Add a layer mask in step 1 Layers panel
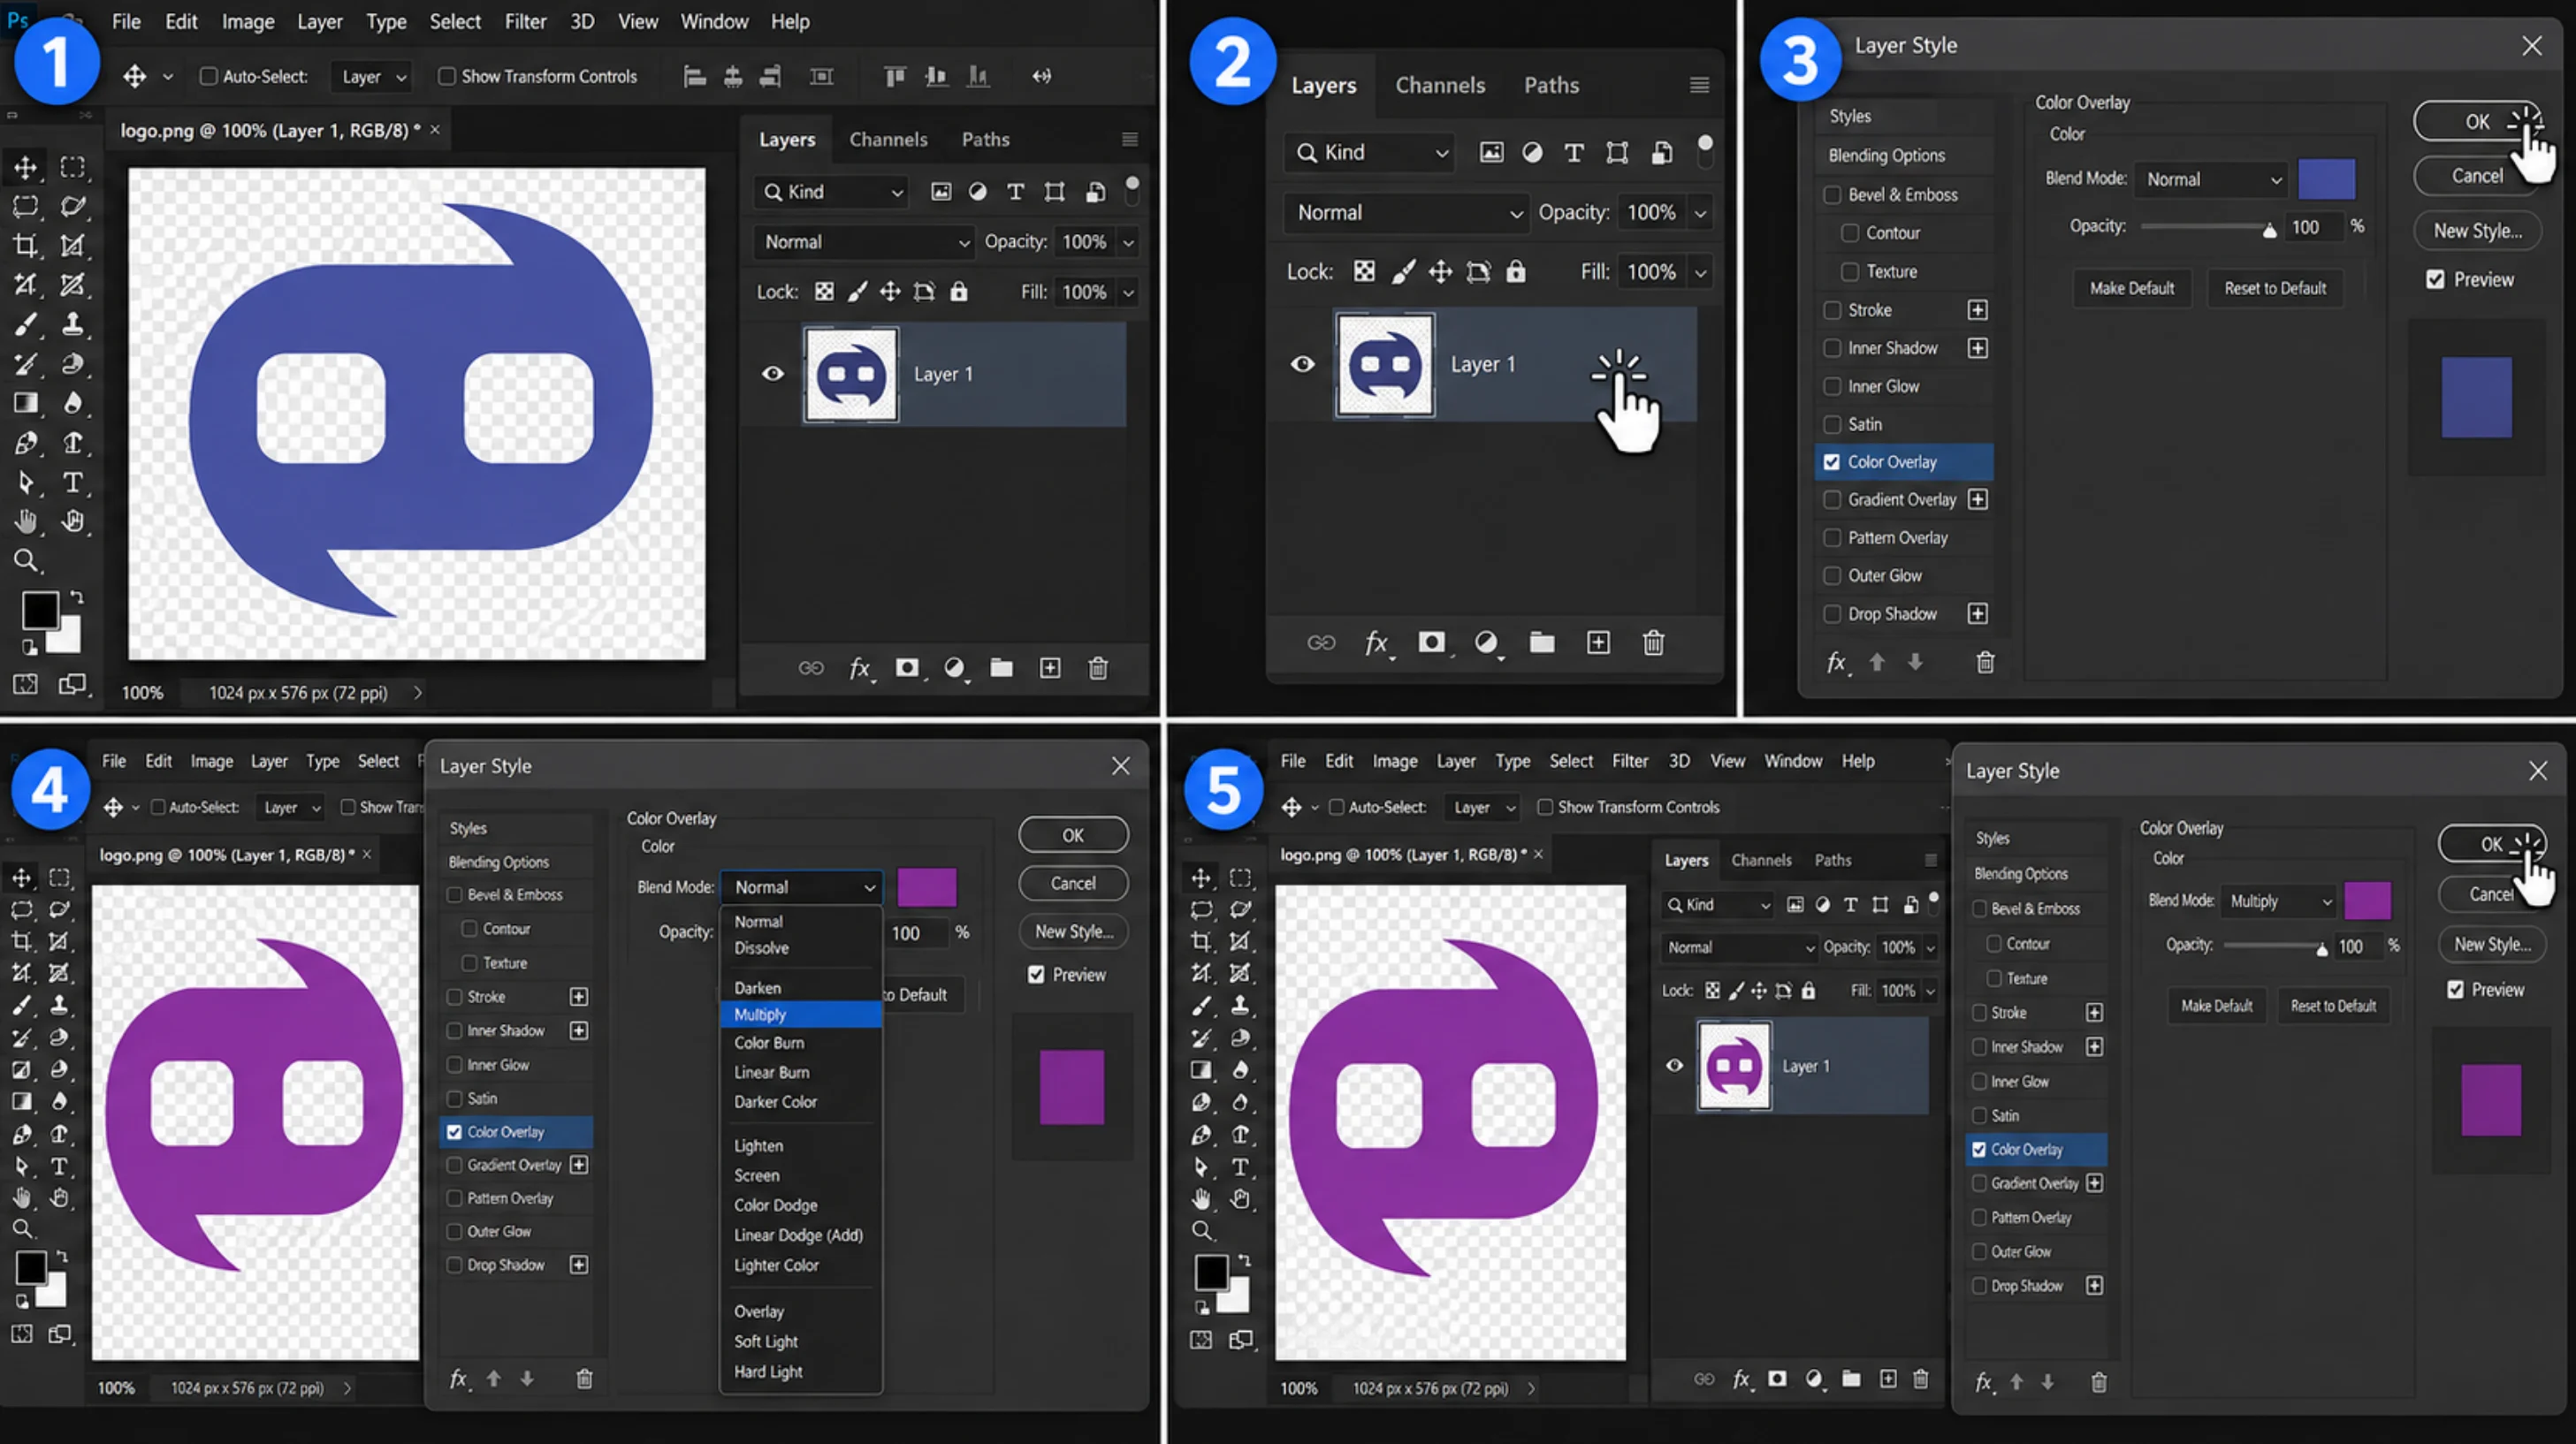The height and width of the screenshot is (1444, 2576). pyautogui.click(x=907, y=668)
